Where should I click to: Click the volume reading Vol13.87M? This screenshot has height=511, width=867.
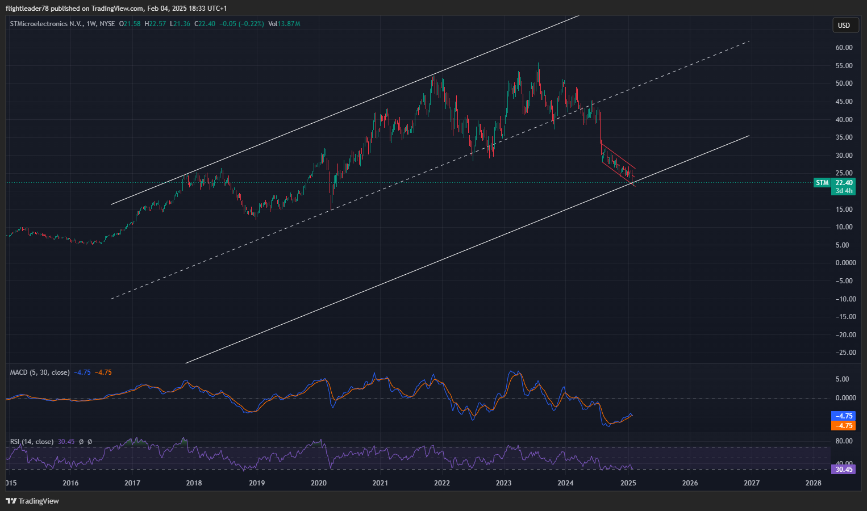284,24
